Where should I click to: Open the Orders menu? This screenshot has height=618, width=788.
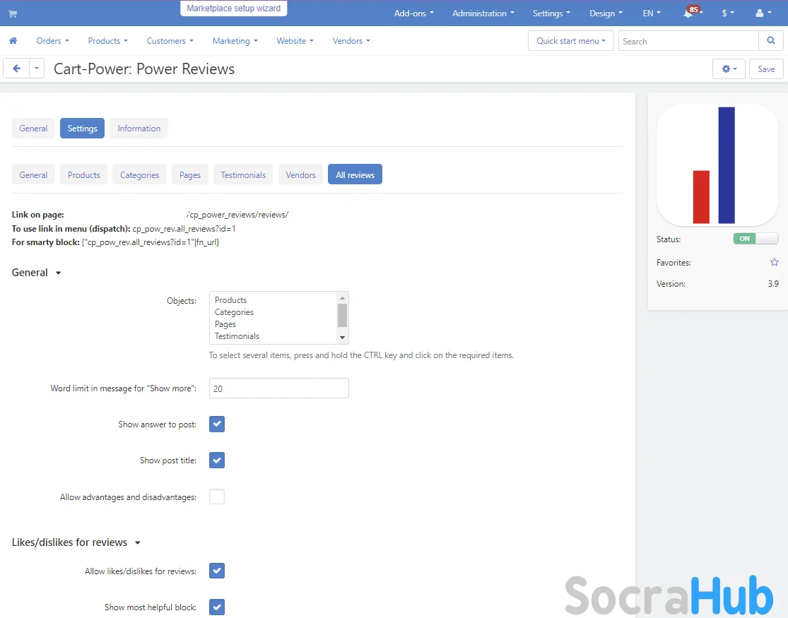coord(52,41)
